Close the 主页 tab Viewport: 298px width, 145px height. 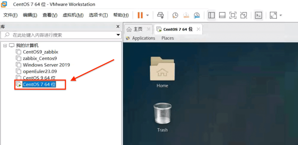148,29
